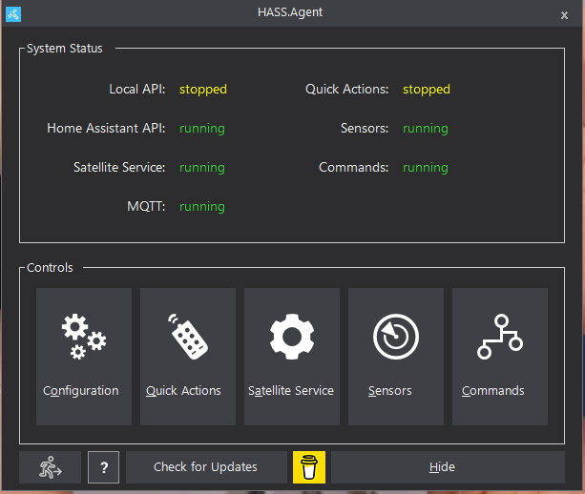
Task: Open Configuration with the gears icon
Action: coord(84,357)
